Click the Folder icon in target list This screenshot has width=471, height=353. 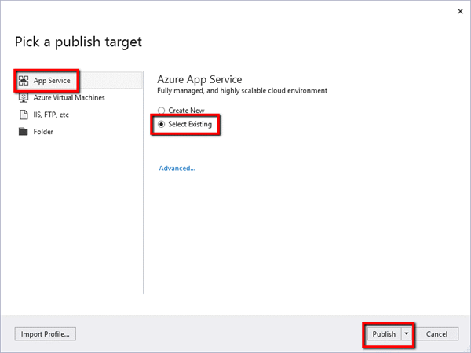pos(23,132)
